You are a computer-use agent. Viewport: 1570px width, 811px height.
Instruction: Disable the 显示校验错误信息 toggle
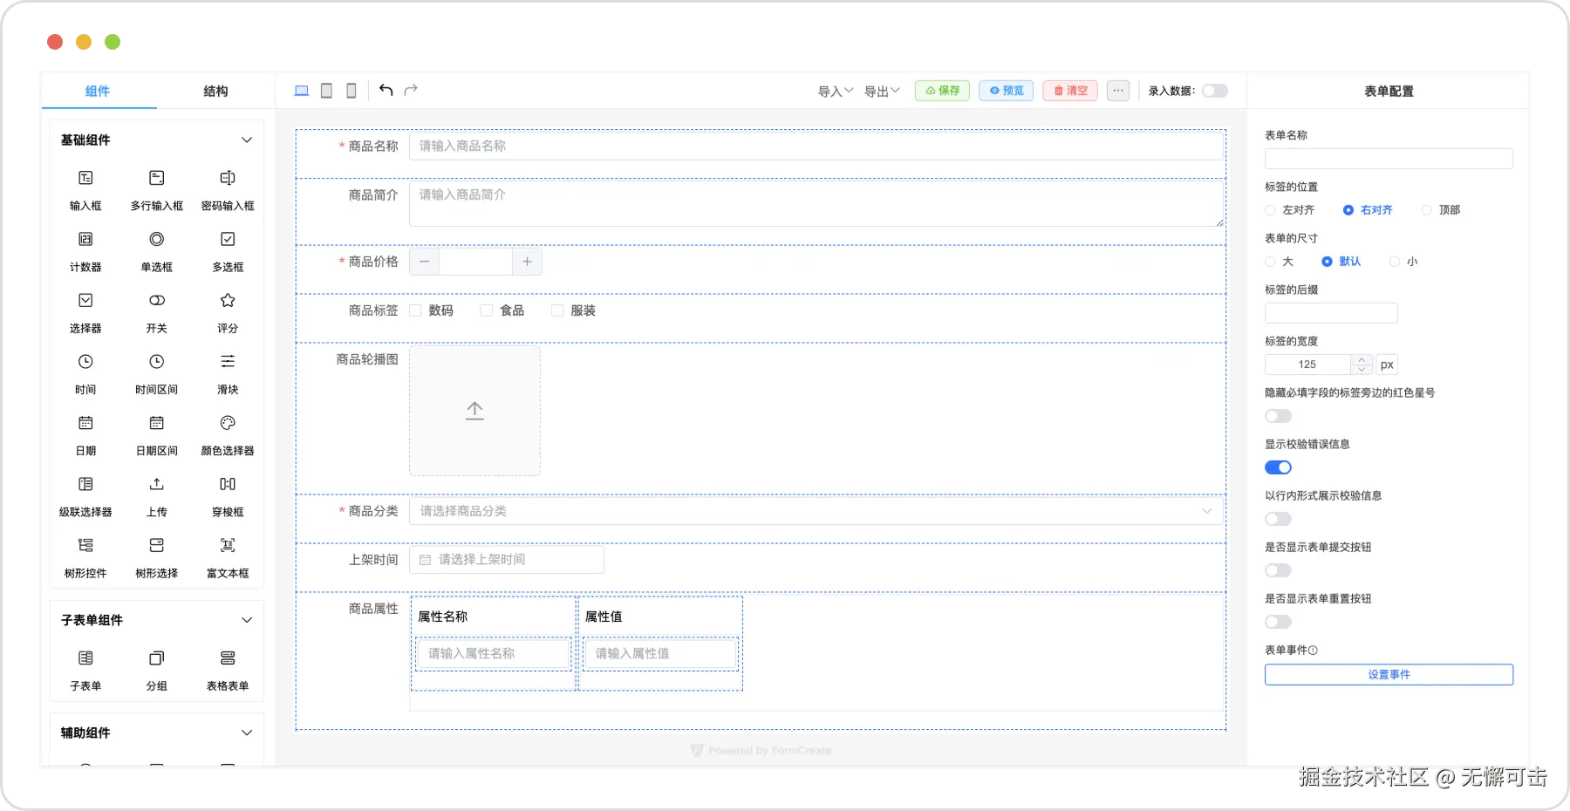1277,467
